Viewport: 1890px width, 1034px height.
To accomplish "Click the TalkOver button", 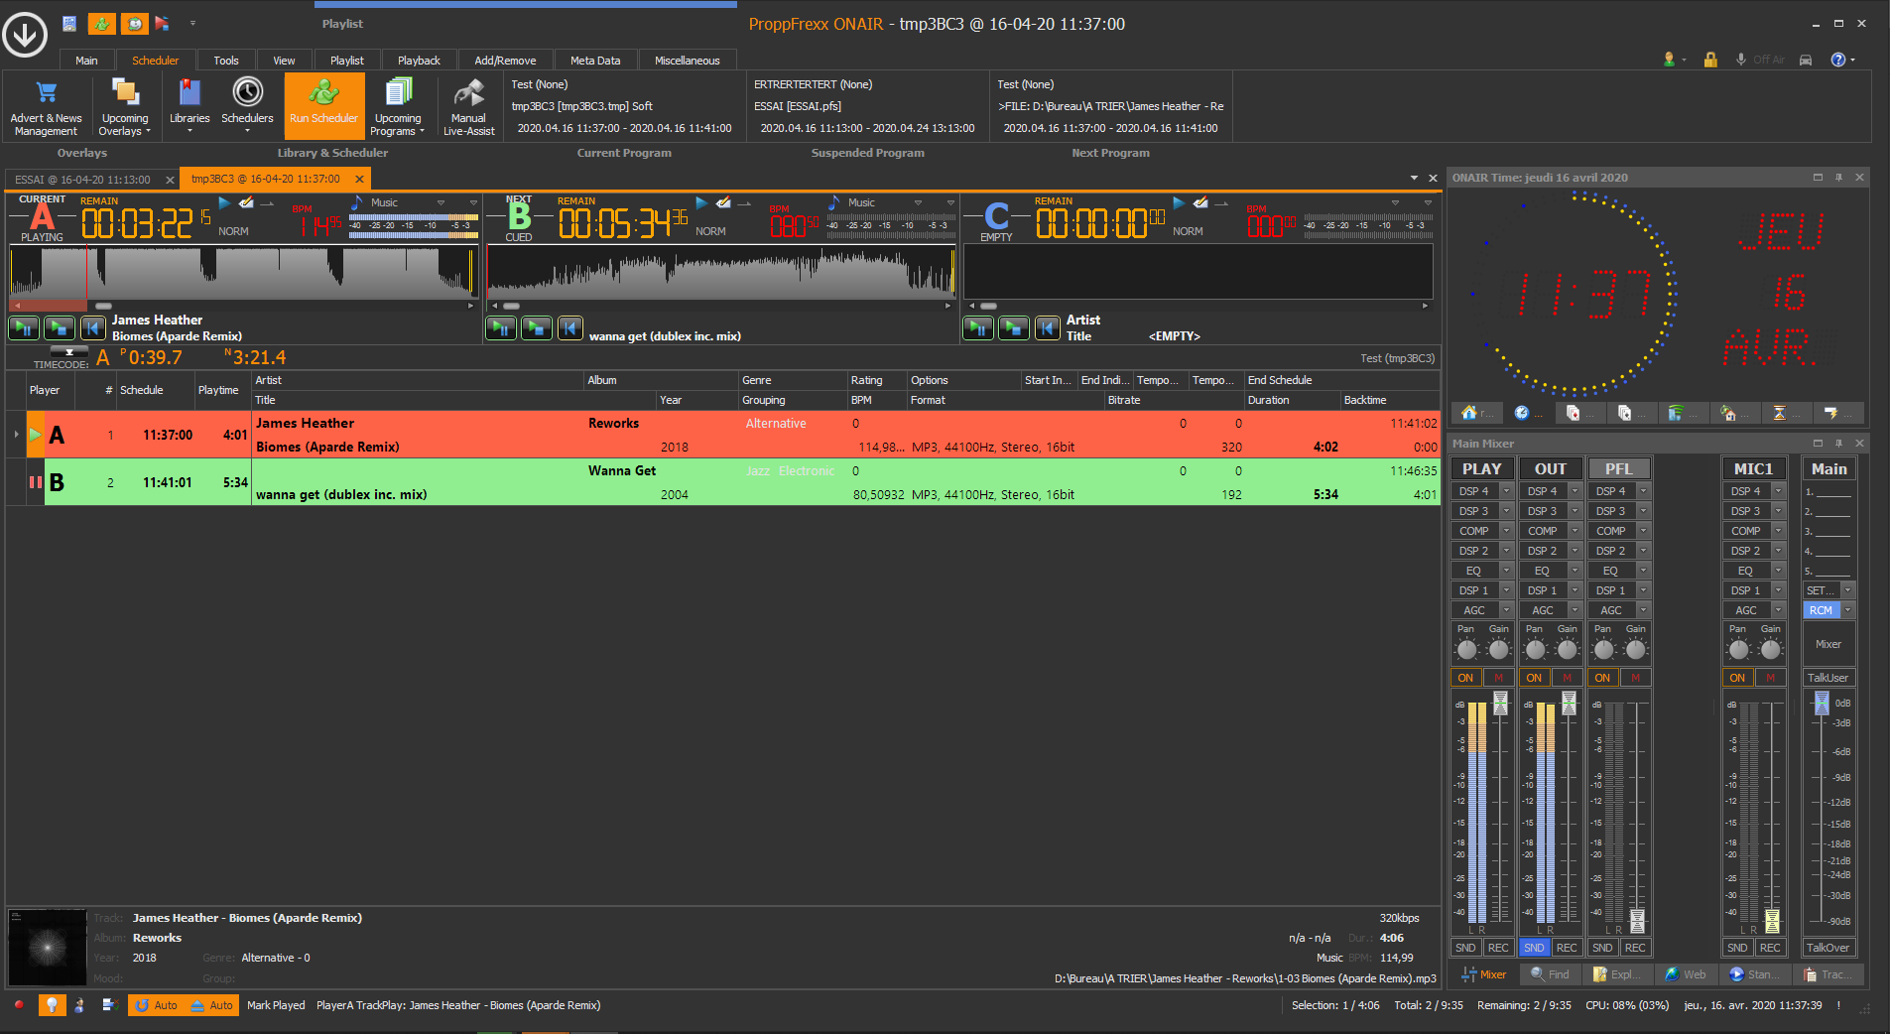I will tap(1827, 948).
